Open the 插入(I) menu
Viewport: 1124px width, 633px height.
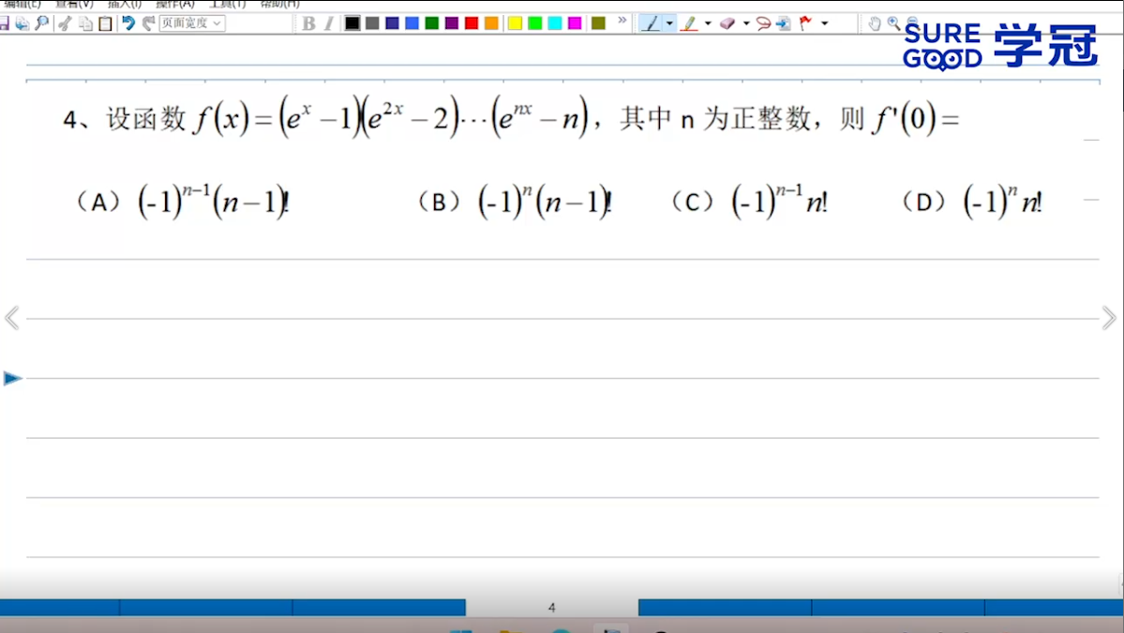(x=124, y=4)
